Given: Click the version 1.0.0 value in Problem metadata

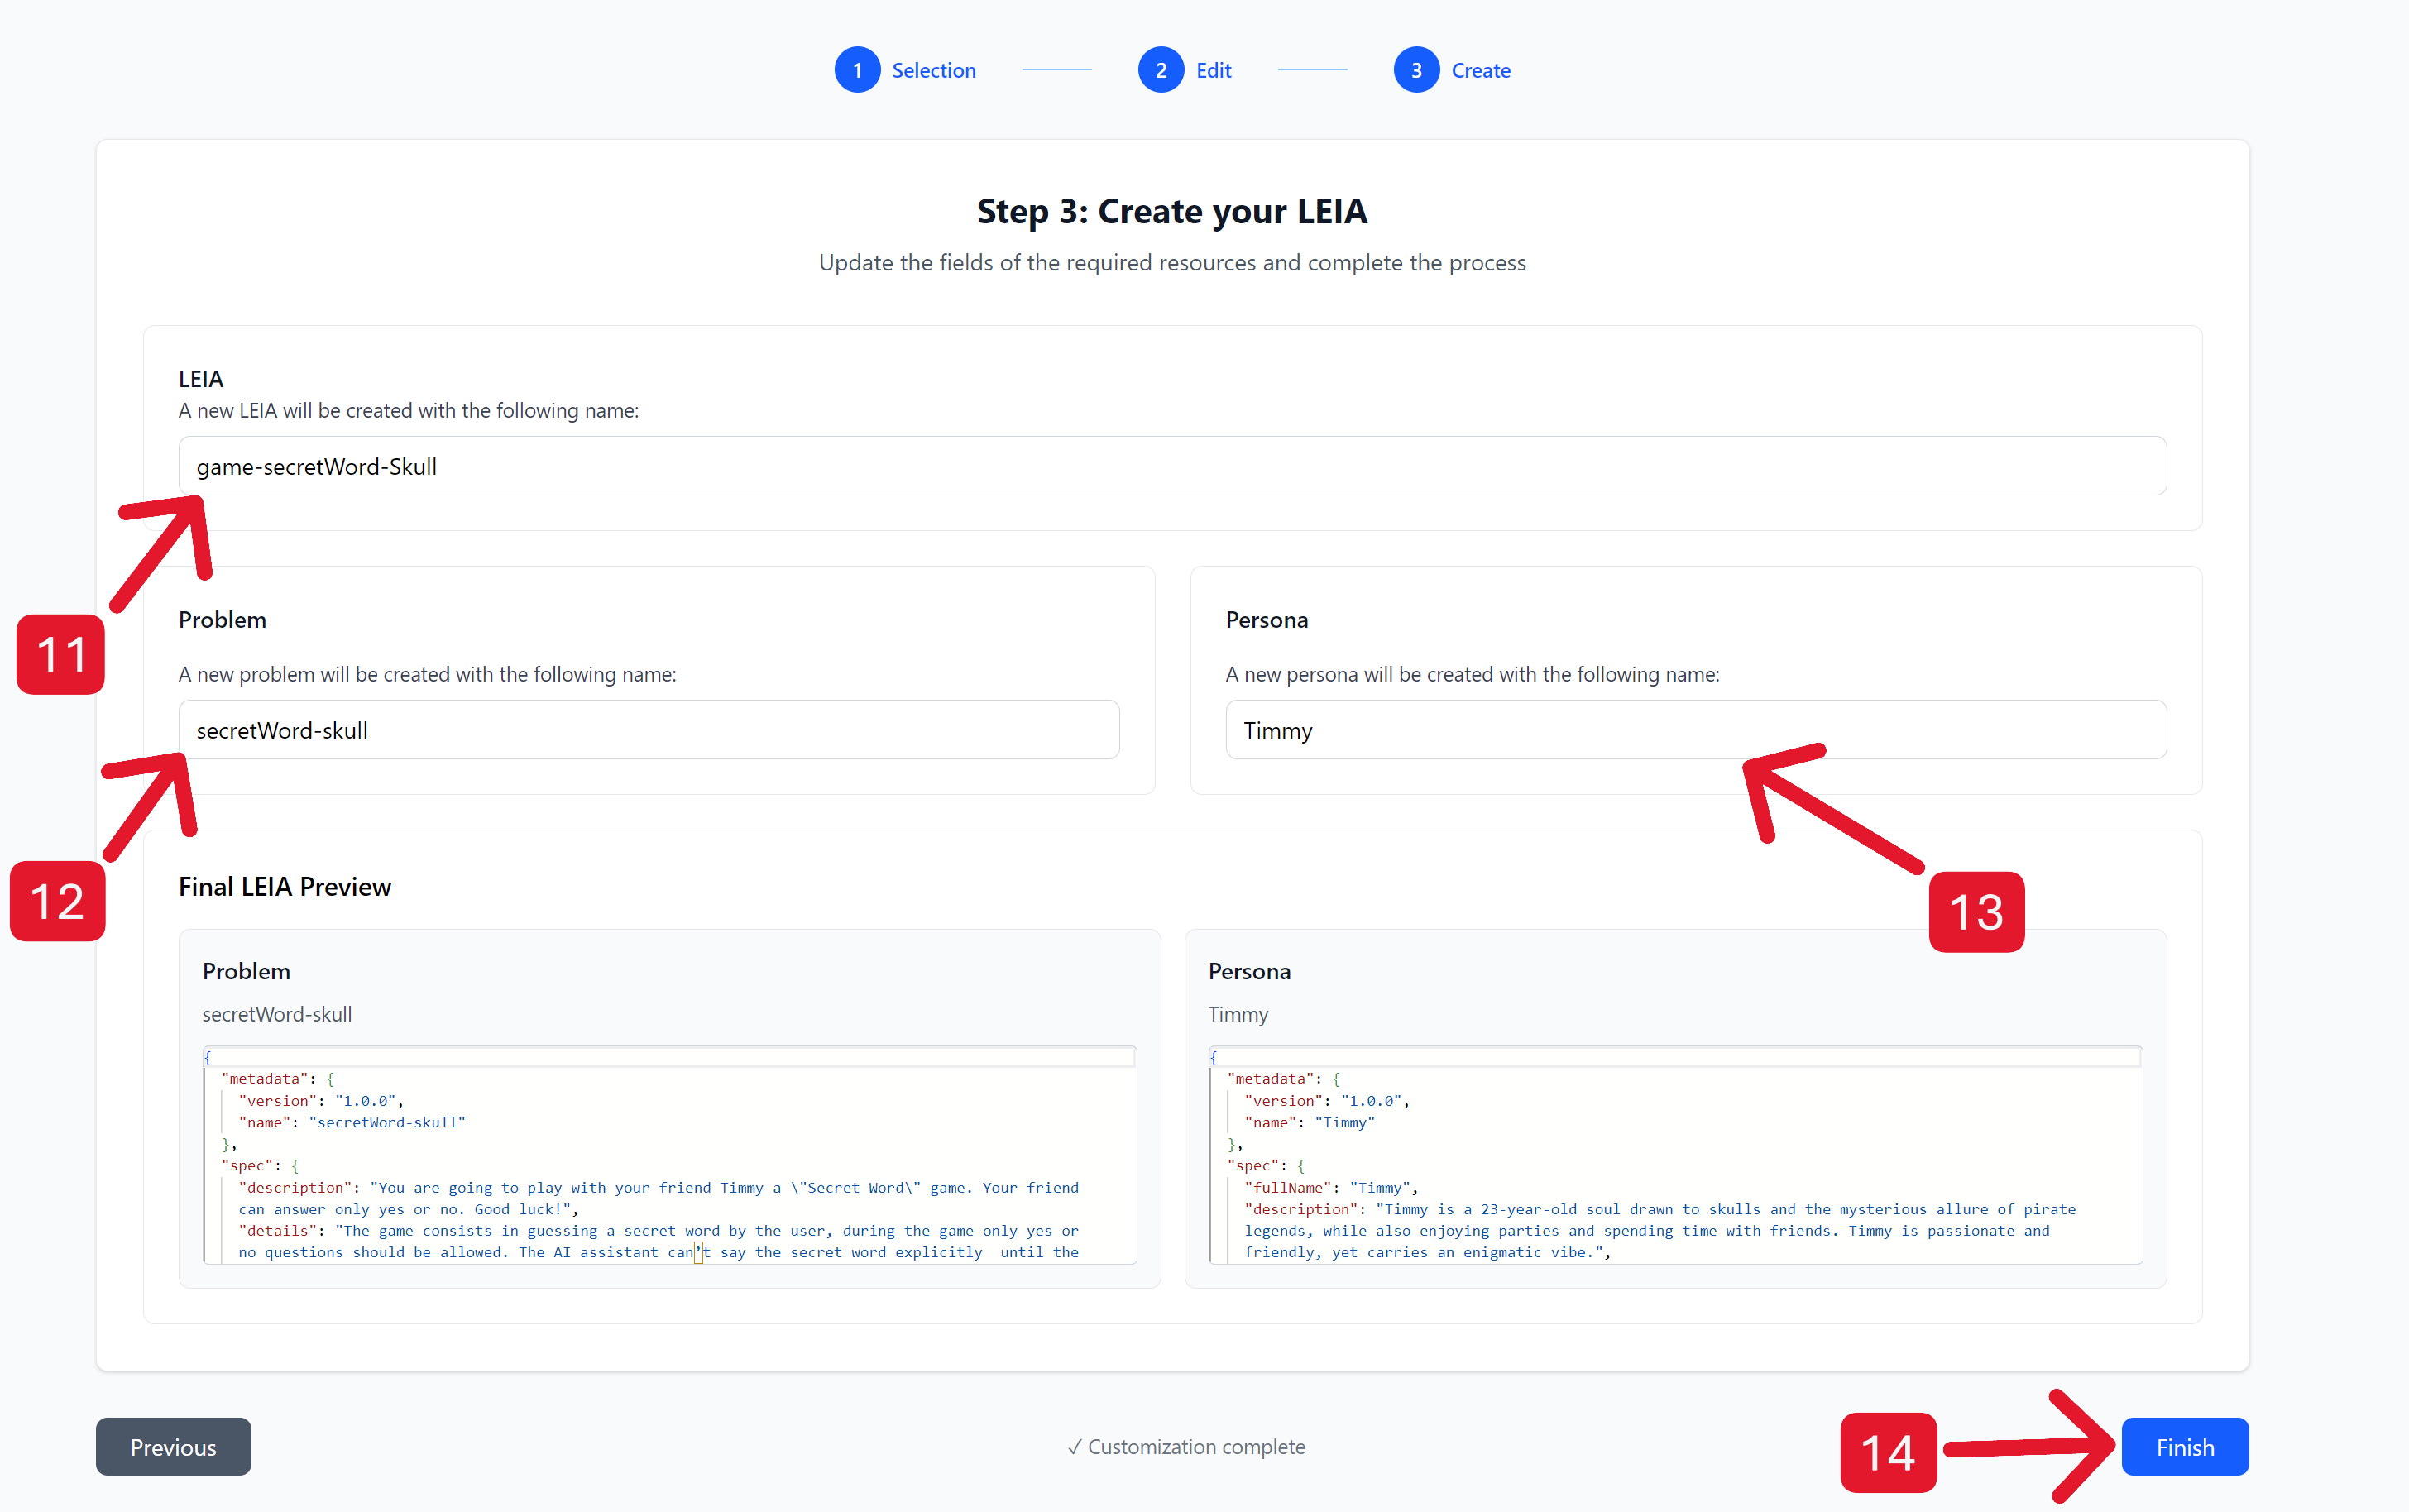Looking at the screenshot, I should [x=366, y=1100].
